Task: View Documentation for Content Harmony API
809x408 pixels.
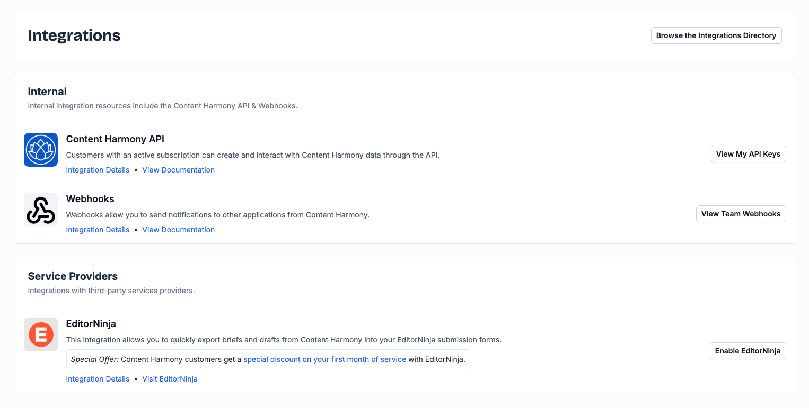Action: tap(178, 170)
